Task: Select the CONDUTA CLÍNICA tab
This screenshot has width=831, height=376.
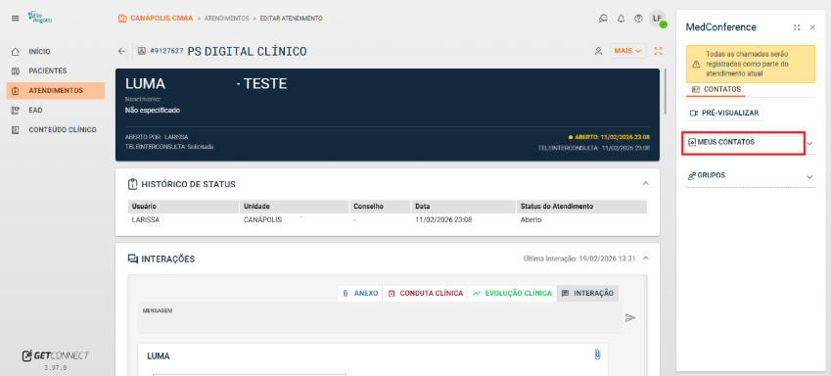Action: point(425,294)
